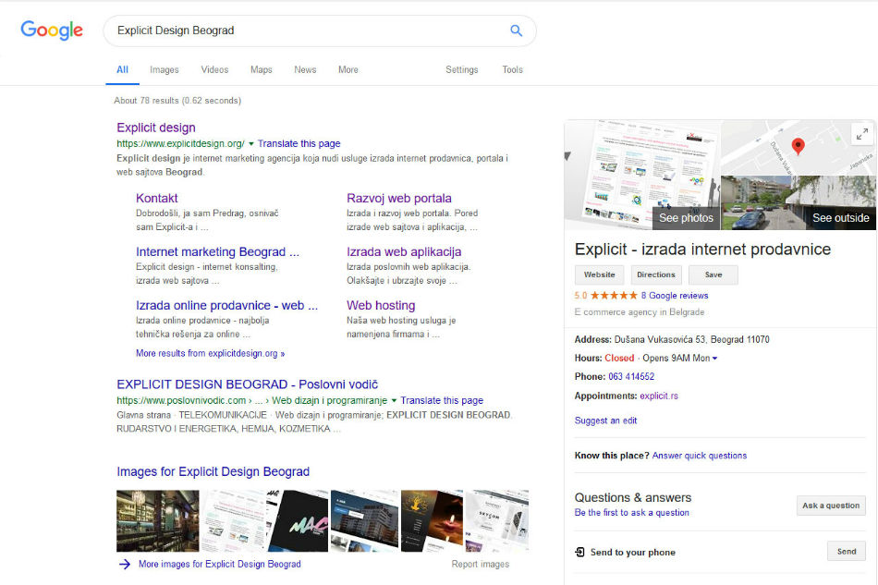878x585 pixels.
Task: Click the red map pin marker
Action: [x=798, y=146]
